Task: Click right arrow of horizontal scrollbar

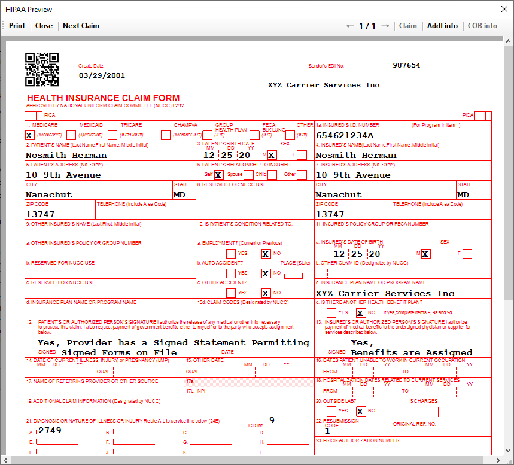Action: (498, 460)
